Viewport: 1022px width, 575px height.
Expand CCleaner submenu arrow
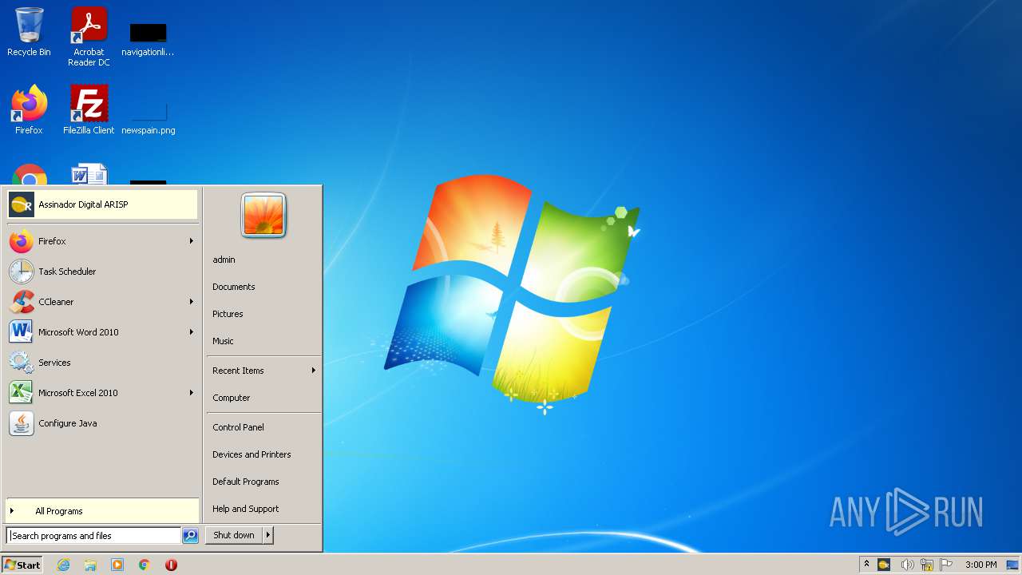(192, 302)
